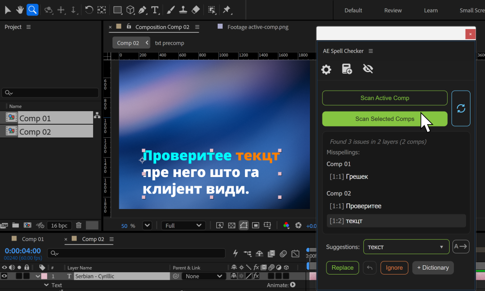Open Parent None dropdown for layer

tap(203, 276)
